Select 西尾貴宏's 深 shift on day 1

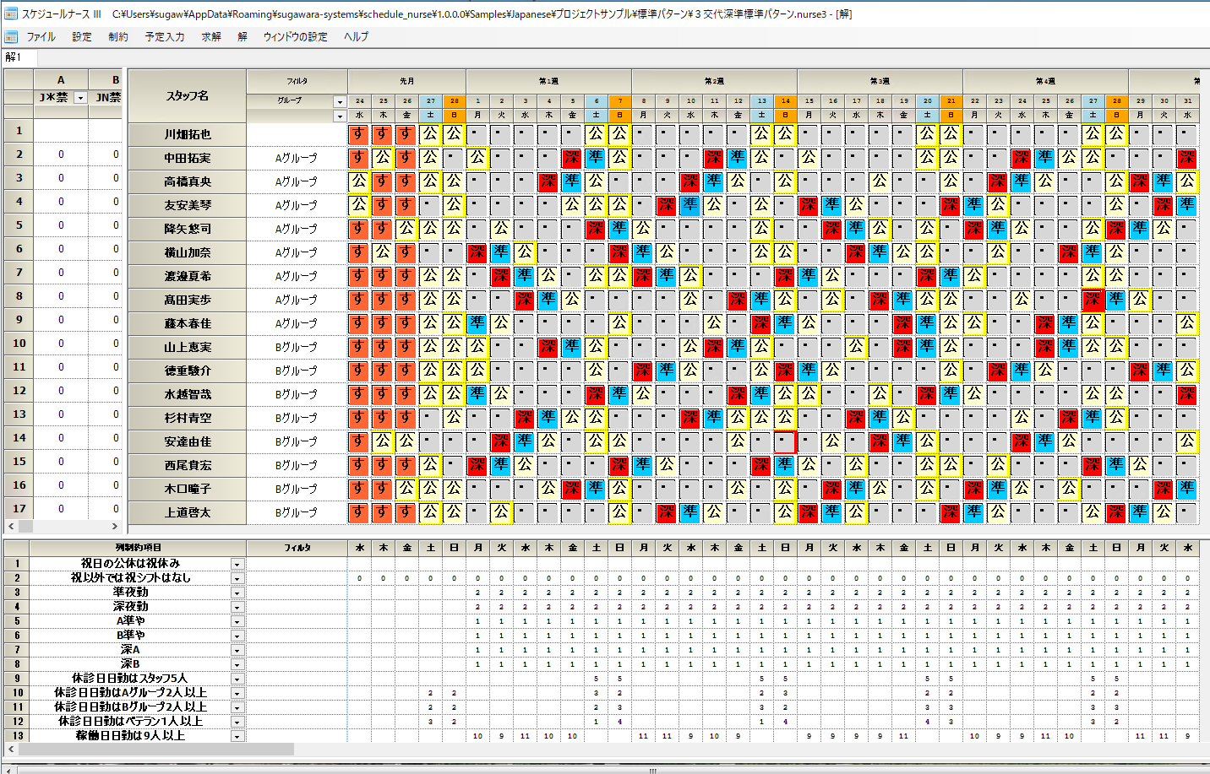[x=477, y=465]
